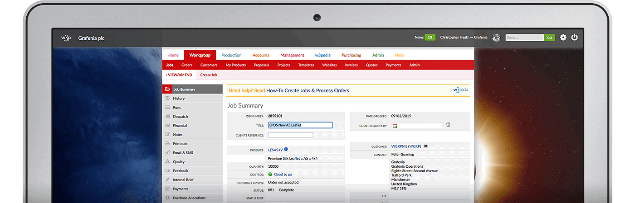Click the News count badge

[430, 38]
